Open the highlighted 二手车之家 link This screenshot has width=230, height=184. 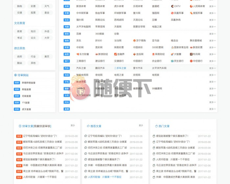click(x=120, y=68)
